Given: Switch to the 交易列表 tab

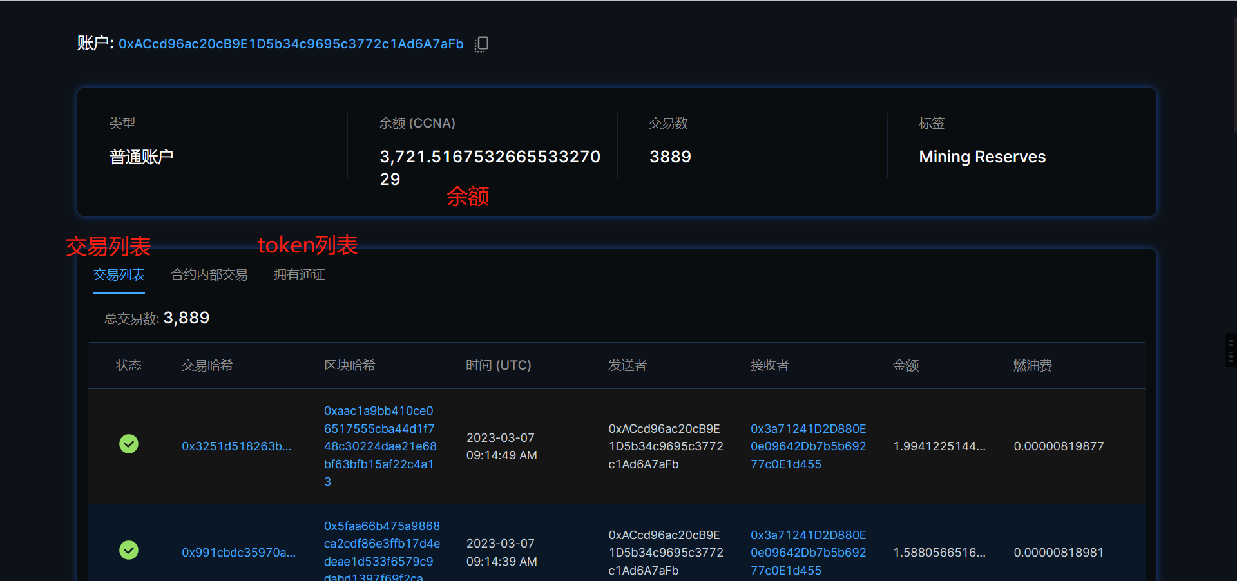Looking at the screenshot, I should pyautogui.click(x=119, y=275).
